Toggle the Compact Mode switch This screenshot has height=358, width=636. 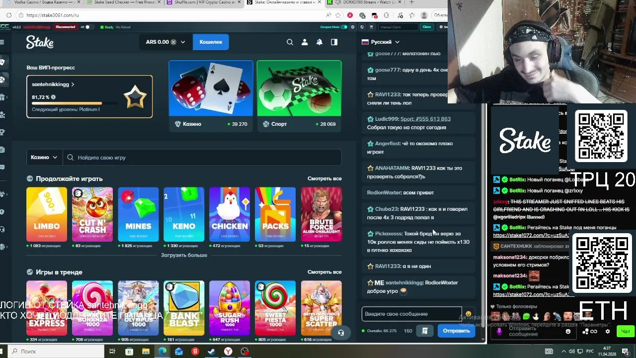point(343,27)
